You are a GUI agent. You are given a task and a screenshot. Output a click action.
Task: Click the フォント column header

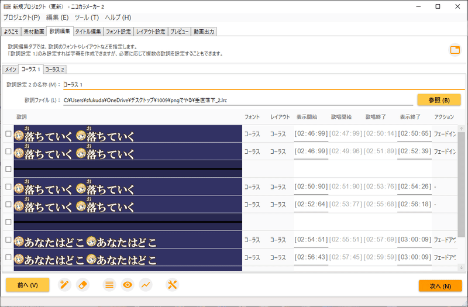click(x=252, y=117)
